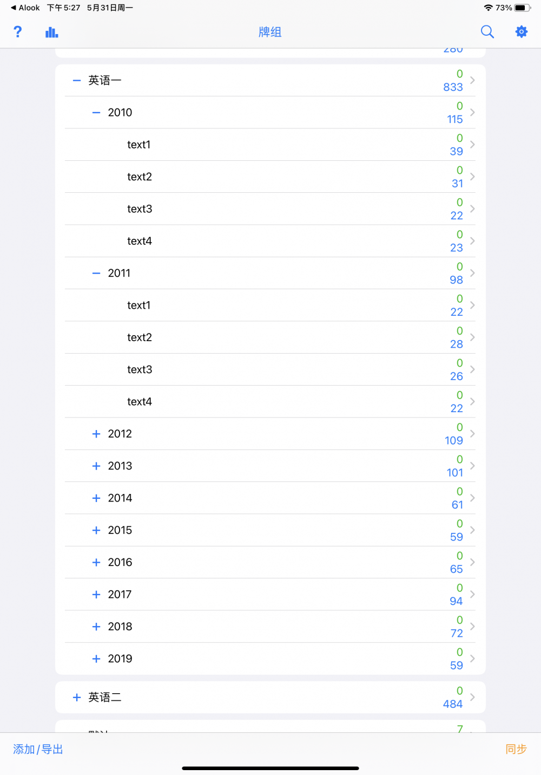The width and height of the screenshot is (541, 775).
Task: Tap the search magnifier icon
Action: (x=487, y=32)
